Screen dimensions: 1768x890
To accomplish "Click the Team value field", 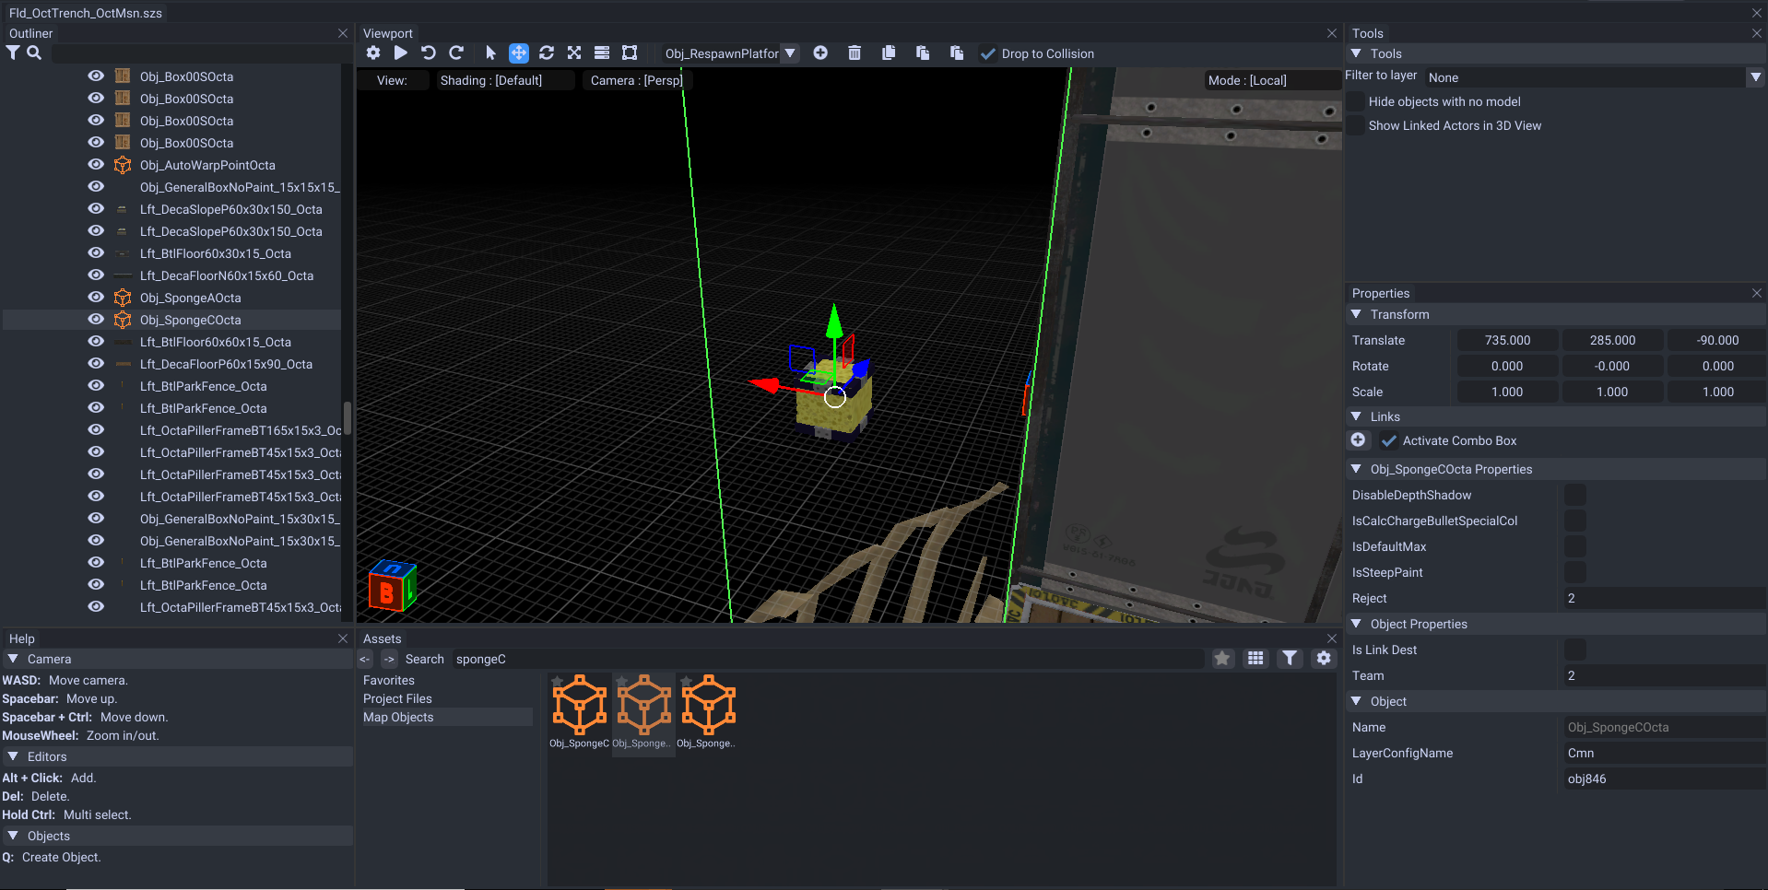I will point(1664,675).
